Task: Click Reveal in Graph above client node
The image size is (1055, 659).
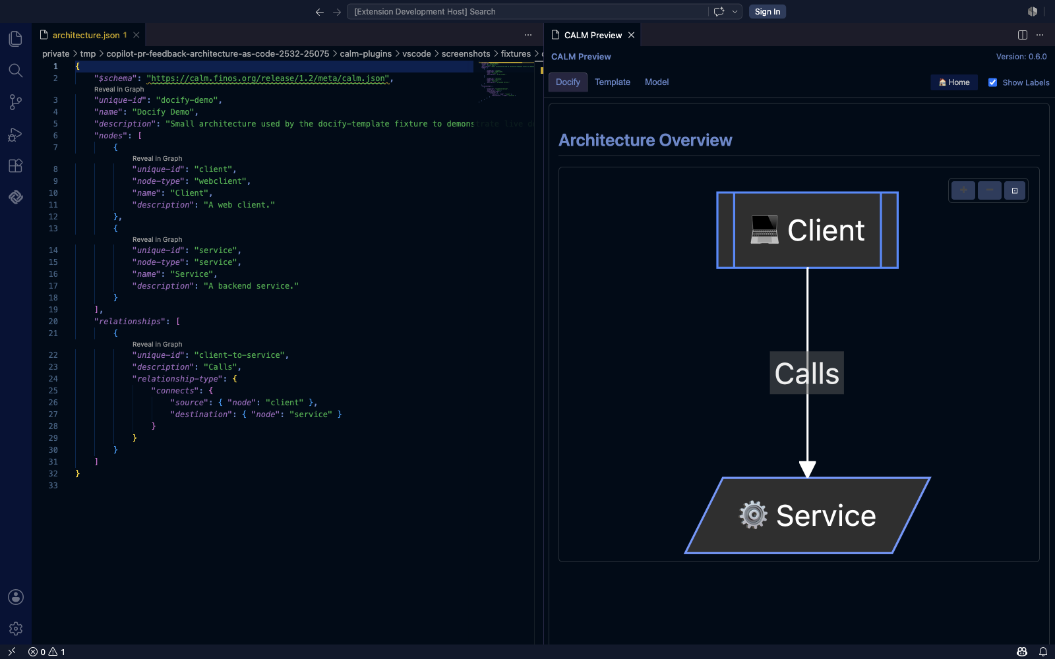Action: (157, 159)
